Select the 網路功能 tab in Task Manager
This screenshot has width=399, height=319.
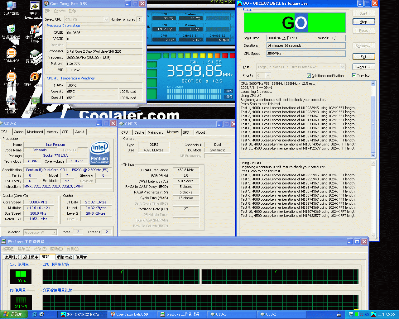(65, 257)
